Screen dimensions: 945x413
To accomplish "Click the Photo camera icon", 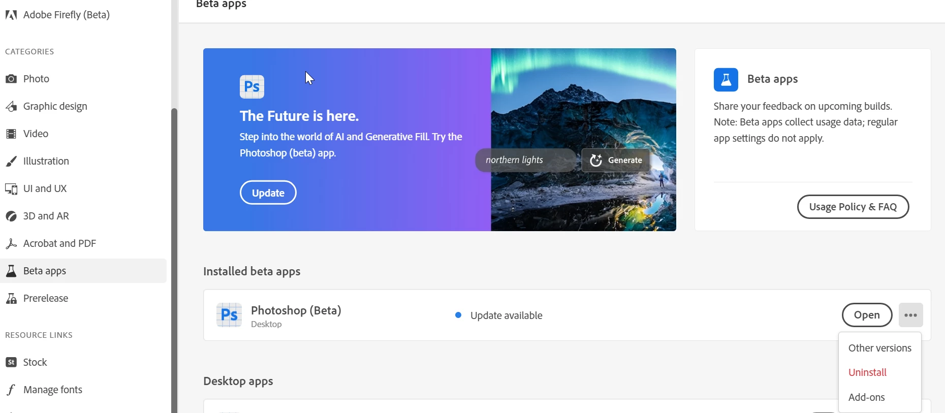I will 11,79.
